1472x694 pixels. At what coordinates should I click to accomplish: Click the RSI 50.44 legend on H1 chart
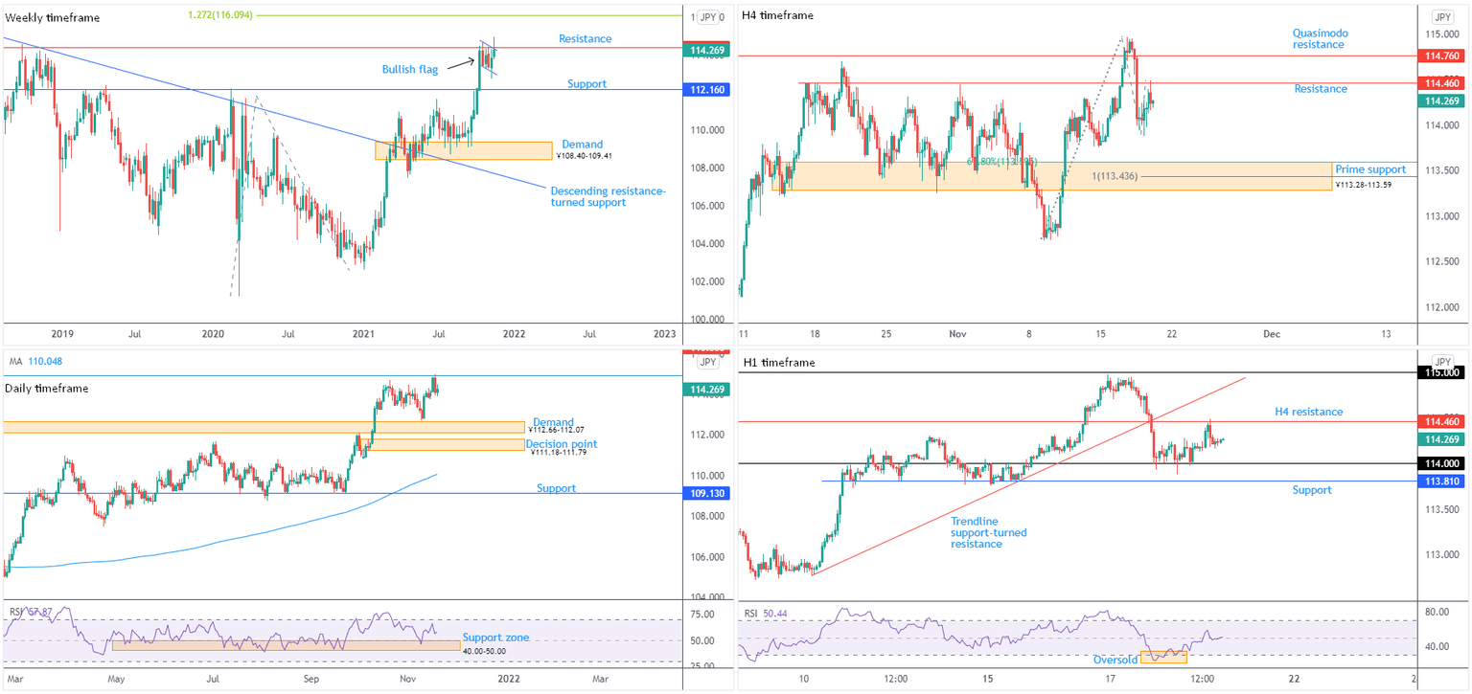point(768,612)
